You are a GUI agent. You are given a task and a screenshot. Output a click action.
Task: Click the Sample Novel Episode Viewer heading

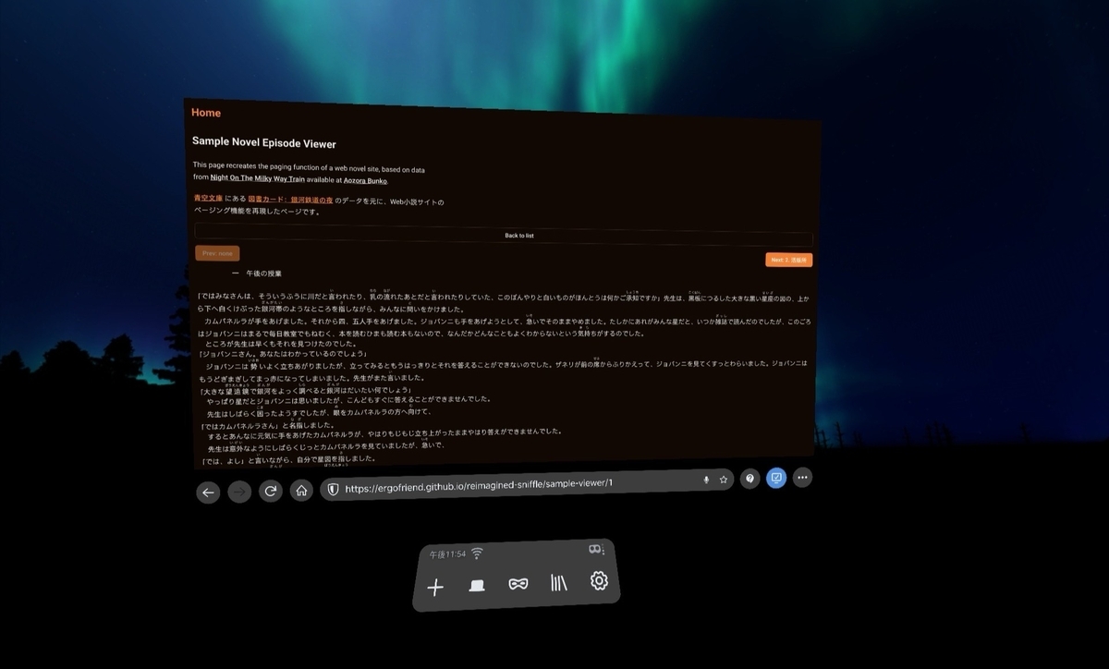[x=264, y=143]
